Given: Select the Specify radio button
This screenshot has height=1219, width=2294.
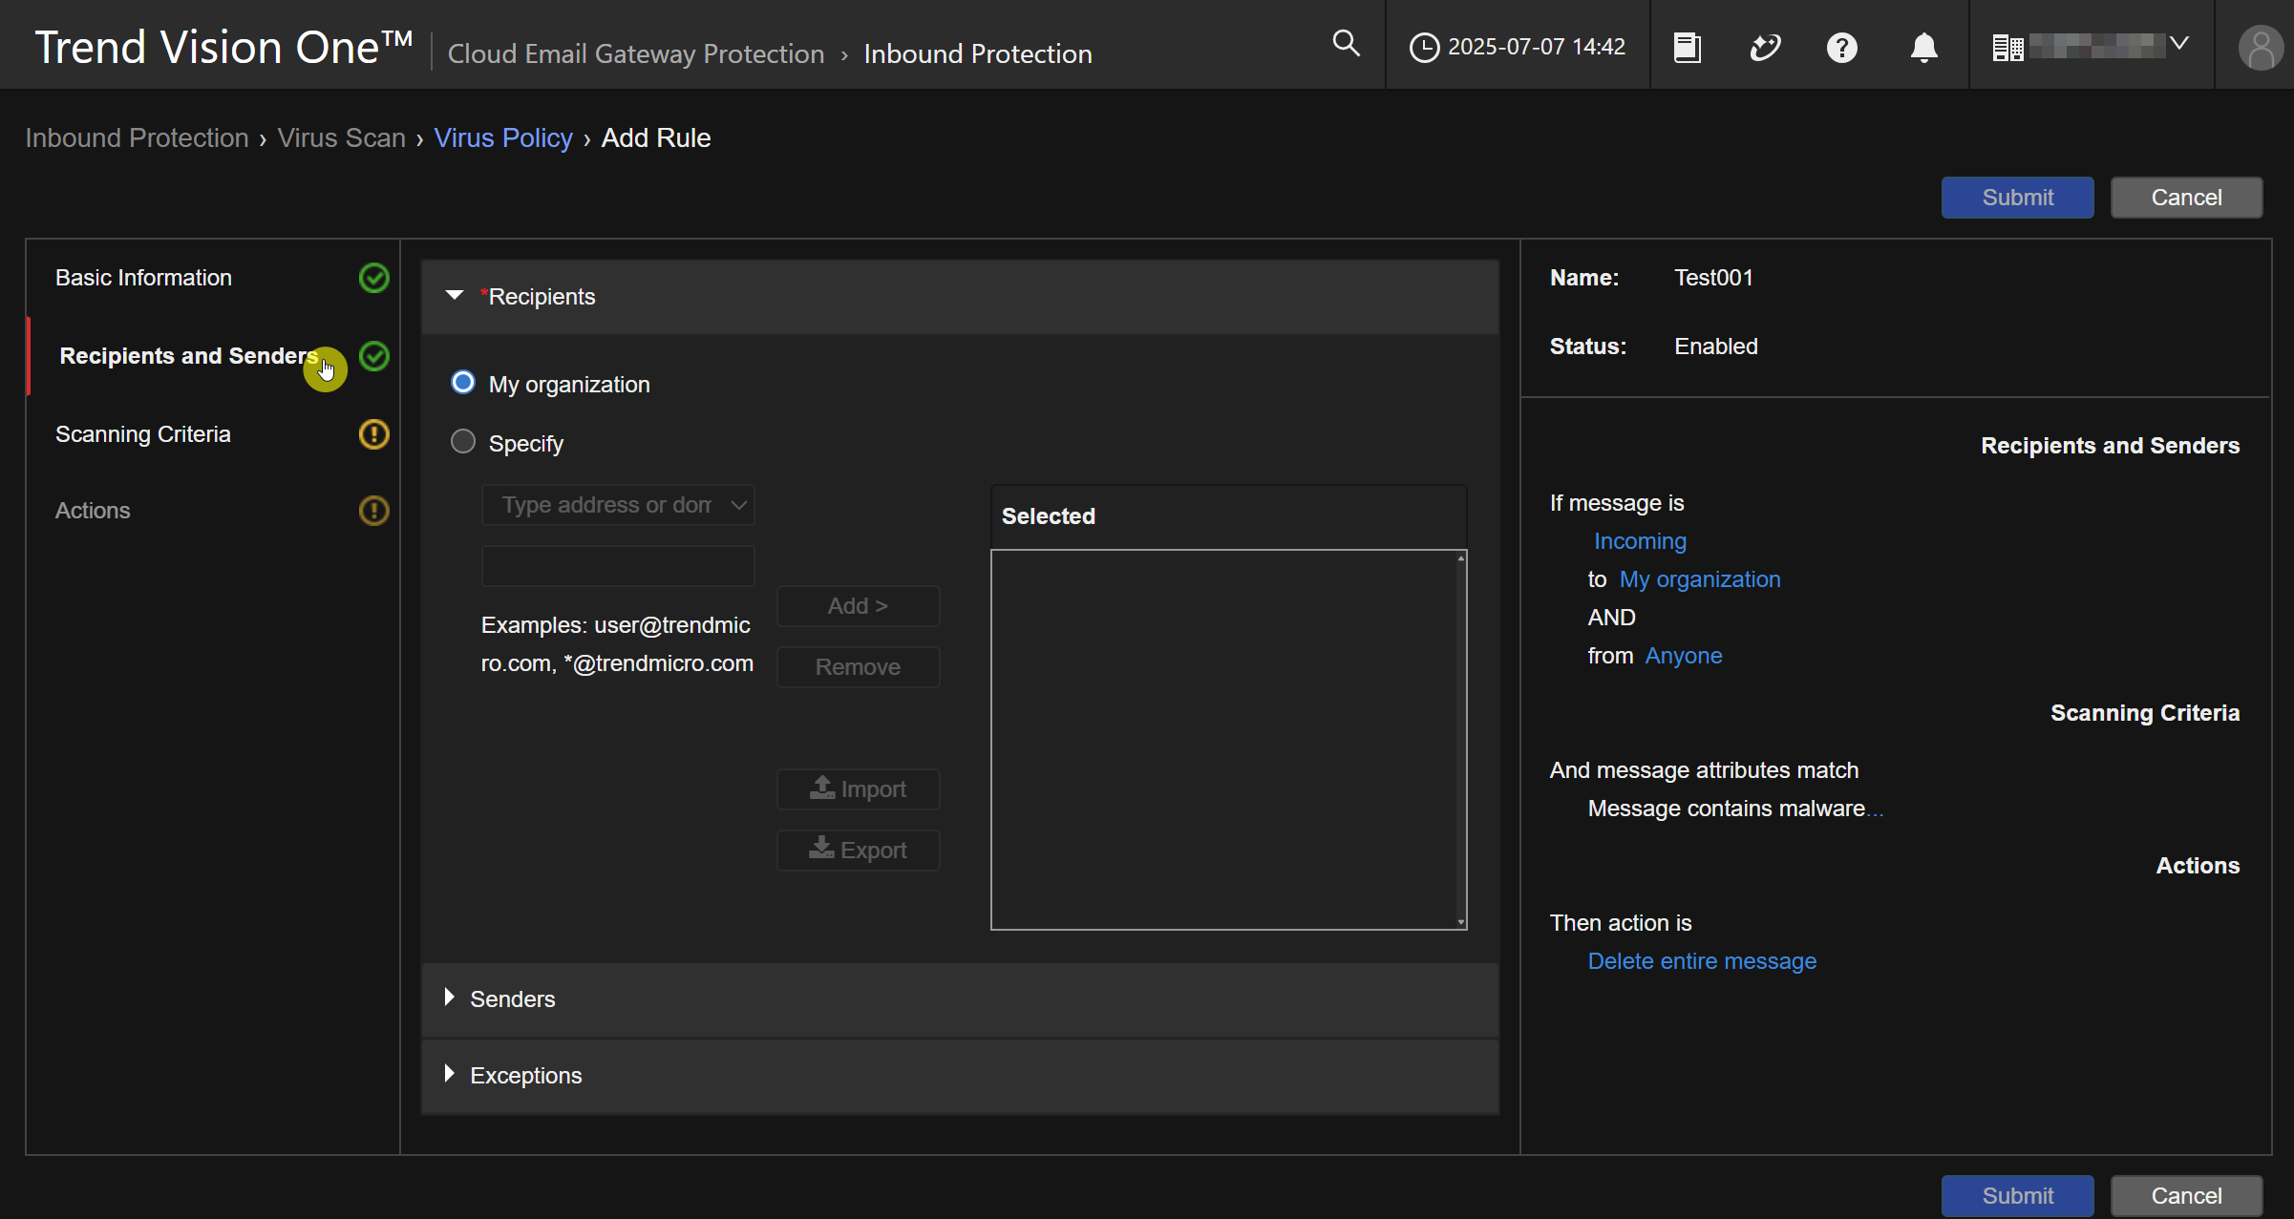Looking at the screenshot, I should (x=463, y=442).
